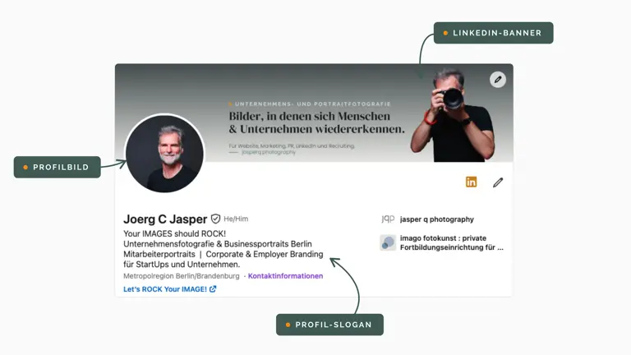Open the Let's ROCK Your IMAGE! link

170,289
